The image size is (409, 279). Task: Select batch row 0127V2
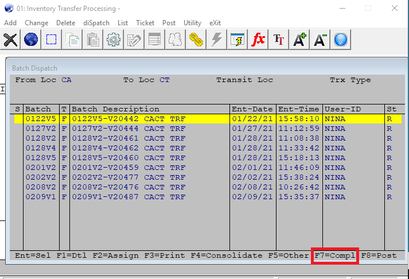tap(208, 129)
